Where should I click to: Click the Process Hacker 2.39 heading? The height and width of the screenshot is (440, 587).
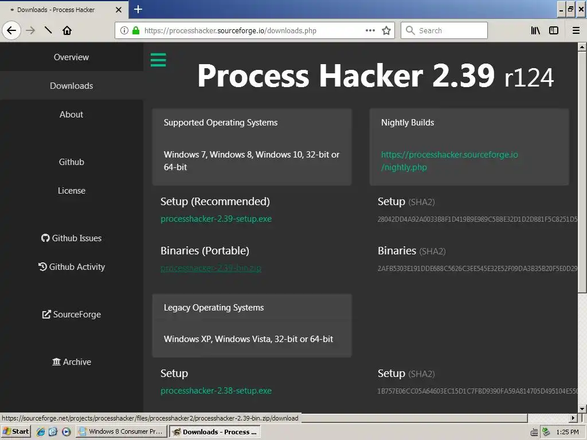tap(375, 76)
